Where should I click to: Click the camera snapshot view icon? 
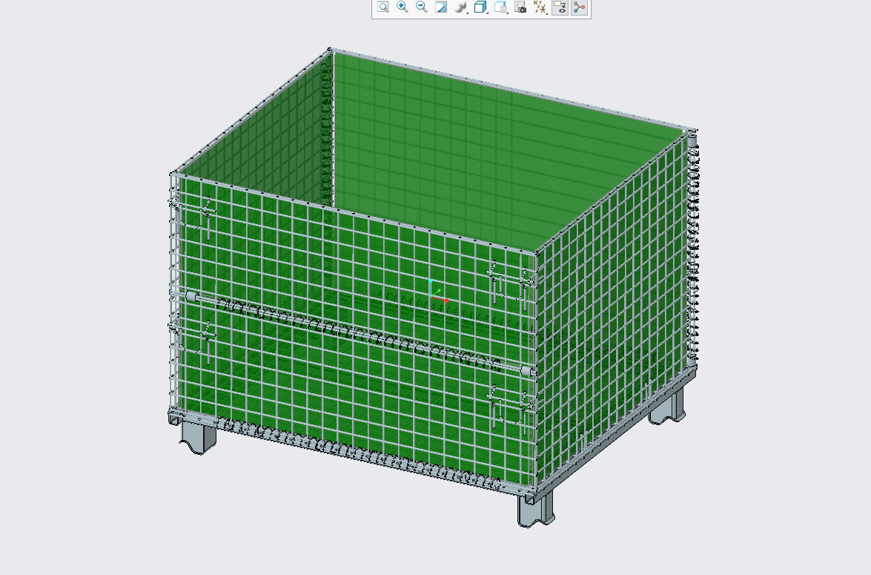[x=520, y=7]
